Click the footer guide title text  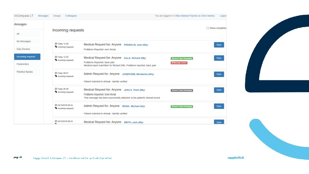[x=72, y=158]
